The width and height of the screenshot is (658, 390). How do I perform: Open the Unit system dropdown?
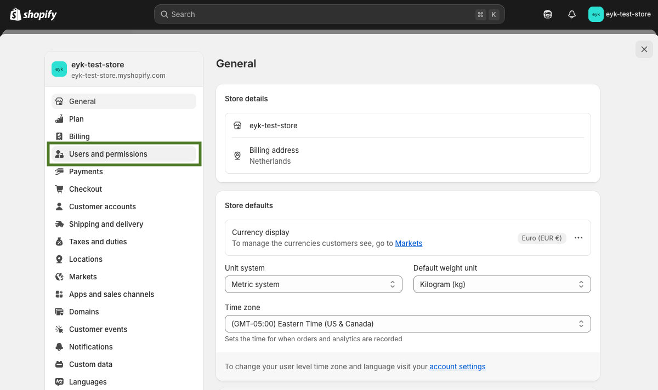314,284
